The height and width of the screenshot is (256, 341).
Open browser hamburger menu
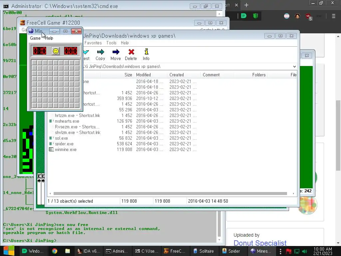pyautogui.click(x=334, y=16)
